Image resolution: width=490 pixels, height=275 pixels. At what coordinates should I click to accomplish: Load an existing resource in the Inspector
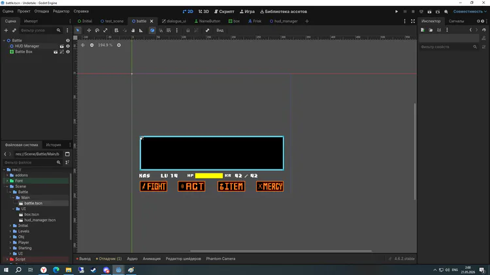click(431, 30)
